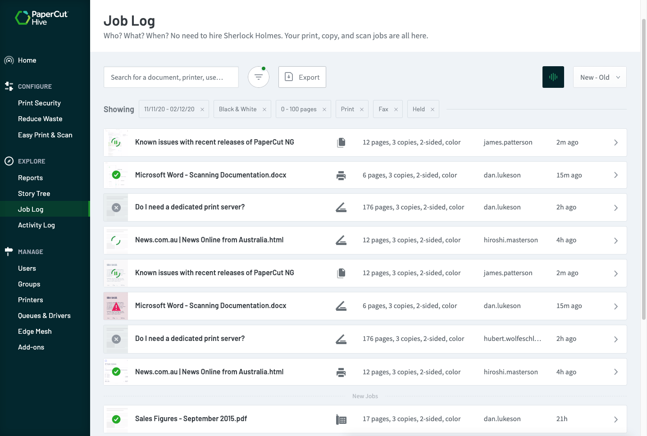Click the Export button
This screenshot has height=436, width=647.
(x=302, y=77)
